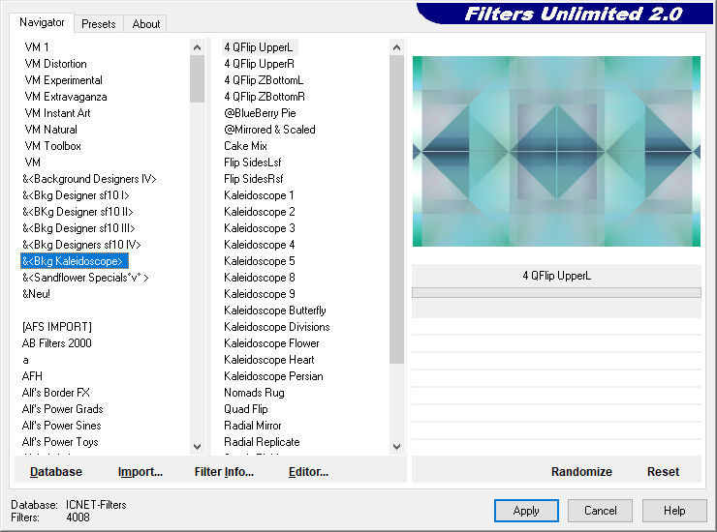Open Filter Info...
Image resolution: width=717 pixels, height=532 pixels.
coord(224,471)
